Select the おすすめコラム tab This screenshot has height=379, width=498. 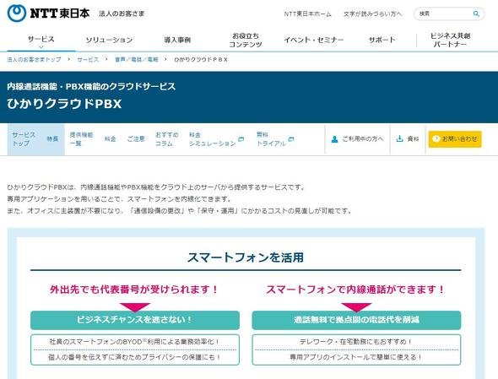click(x=167, y=139)
